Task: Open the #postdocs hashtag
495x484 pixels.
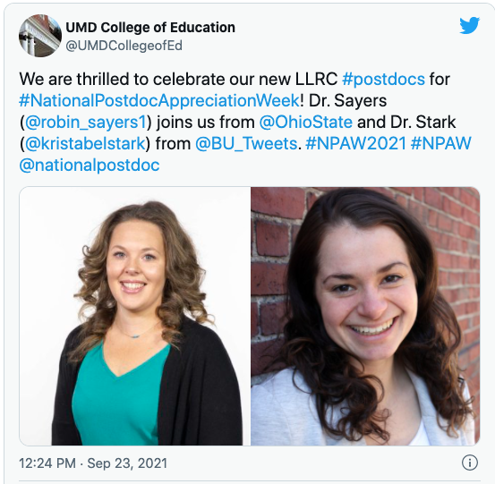Action: pyautogui.click(x=384, y=79)
